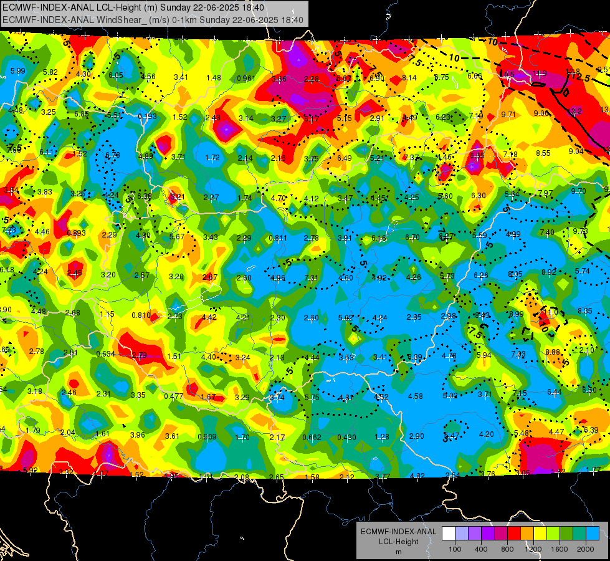Click the wind shear value 8.92

click(548, 272)
